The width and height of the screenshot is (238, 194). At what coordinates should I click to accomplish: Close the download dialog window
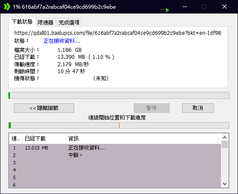point(224,7)
